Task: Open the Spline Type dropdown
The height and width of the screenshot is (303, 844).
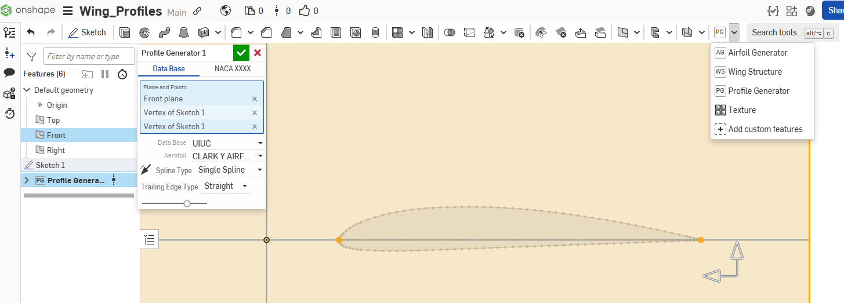Action: point(230,170)
